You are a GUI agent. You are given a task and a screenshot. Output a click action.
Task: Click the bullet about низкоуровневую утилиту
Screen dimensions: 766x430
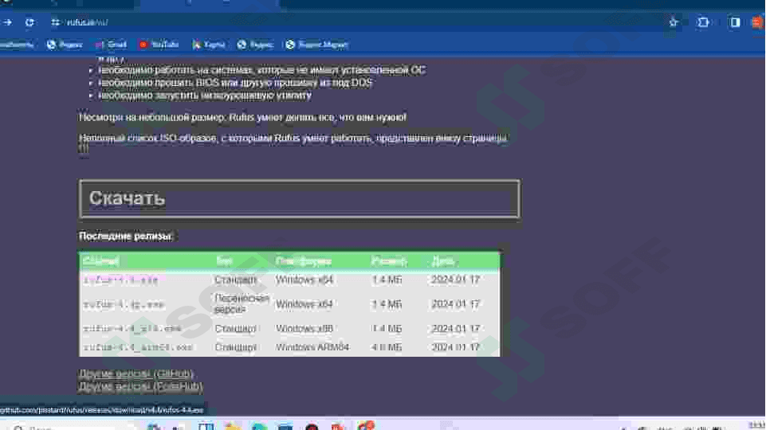(205, 96)
